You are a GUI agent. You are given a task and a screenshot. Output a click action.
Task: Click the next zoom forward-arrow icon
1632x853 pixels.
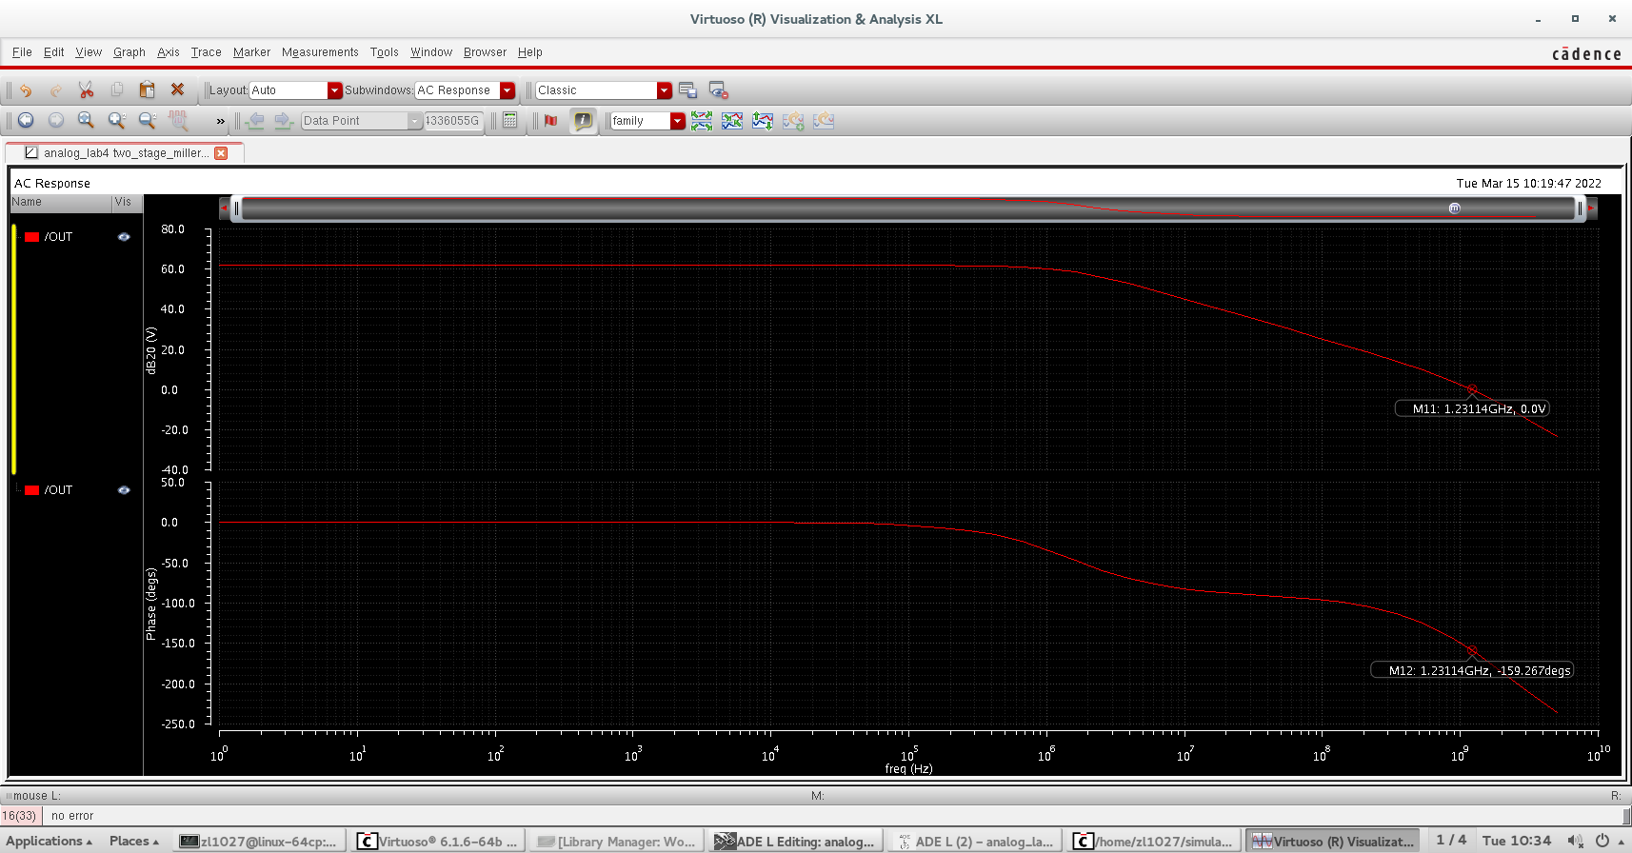click(56, 120)
